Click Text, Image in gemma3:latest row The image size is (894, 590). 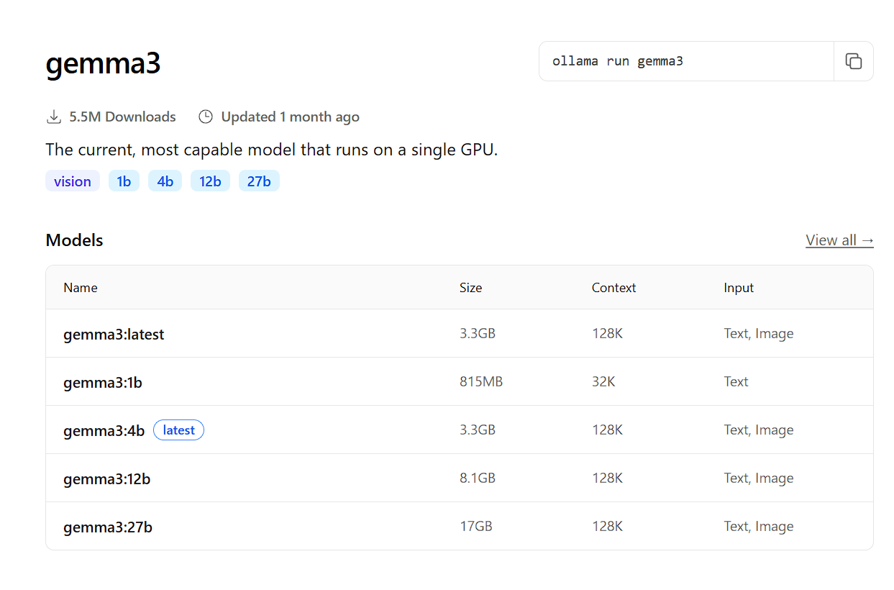tap(759, 334)
